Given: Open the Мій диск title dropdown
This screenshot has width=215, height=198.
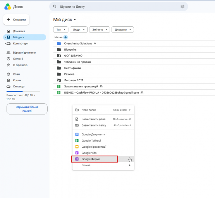Looking at the screenshot, I should 64,20.
